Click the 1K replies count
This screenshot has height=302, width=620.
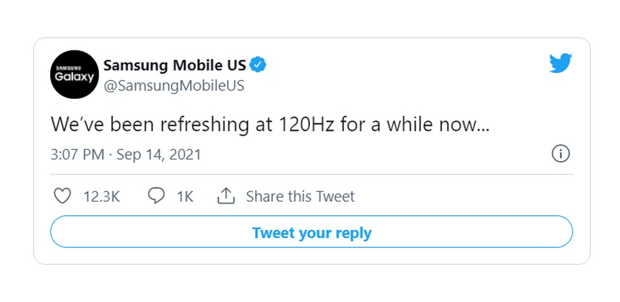point(185,196)
